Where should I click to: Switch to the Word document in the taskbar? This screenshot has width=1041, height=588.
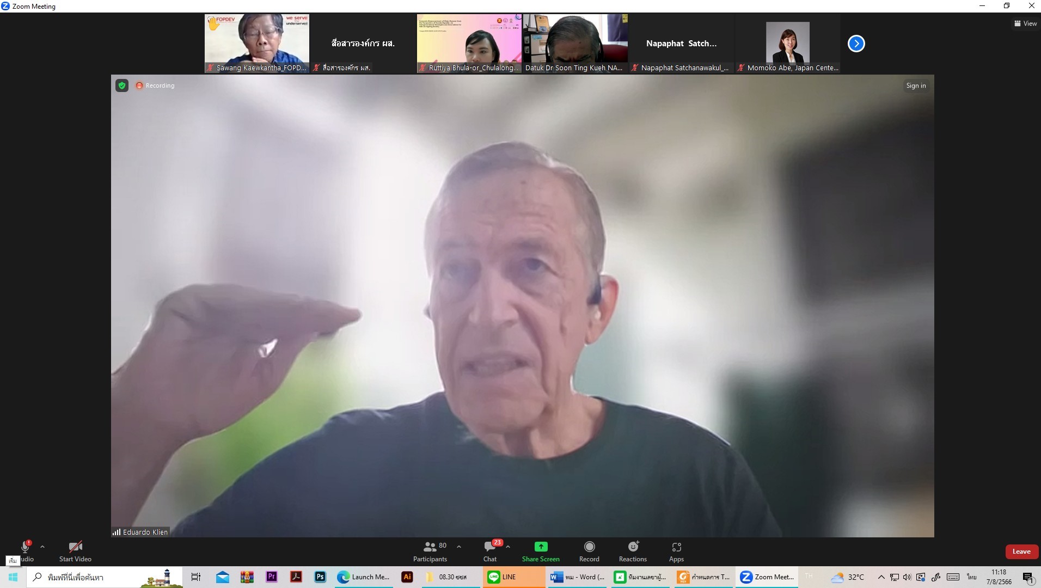point(578,577)
